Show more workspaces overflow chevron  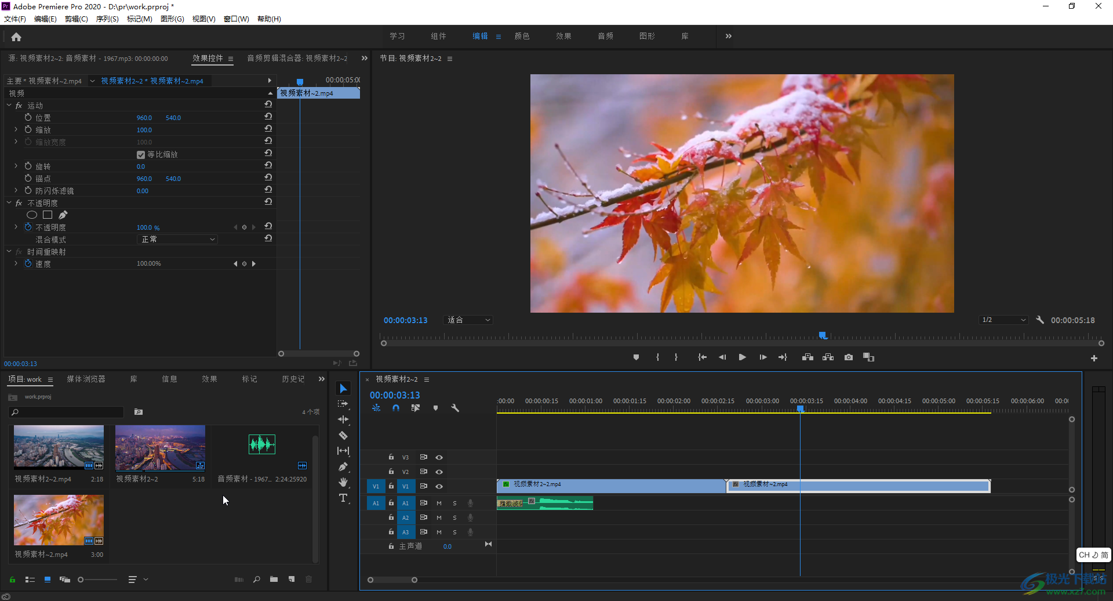pos(729,36)
